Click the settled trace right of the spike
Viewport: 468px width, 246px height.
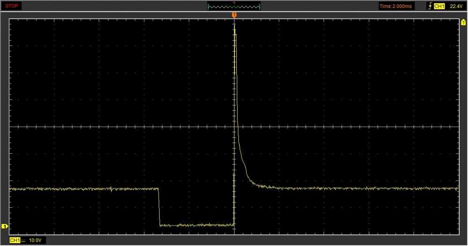tap(356, 188)
